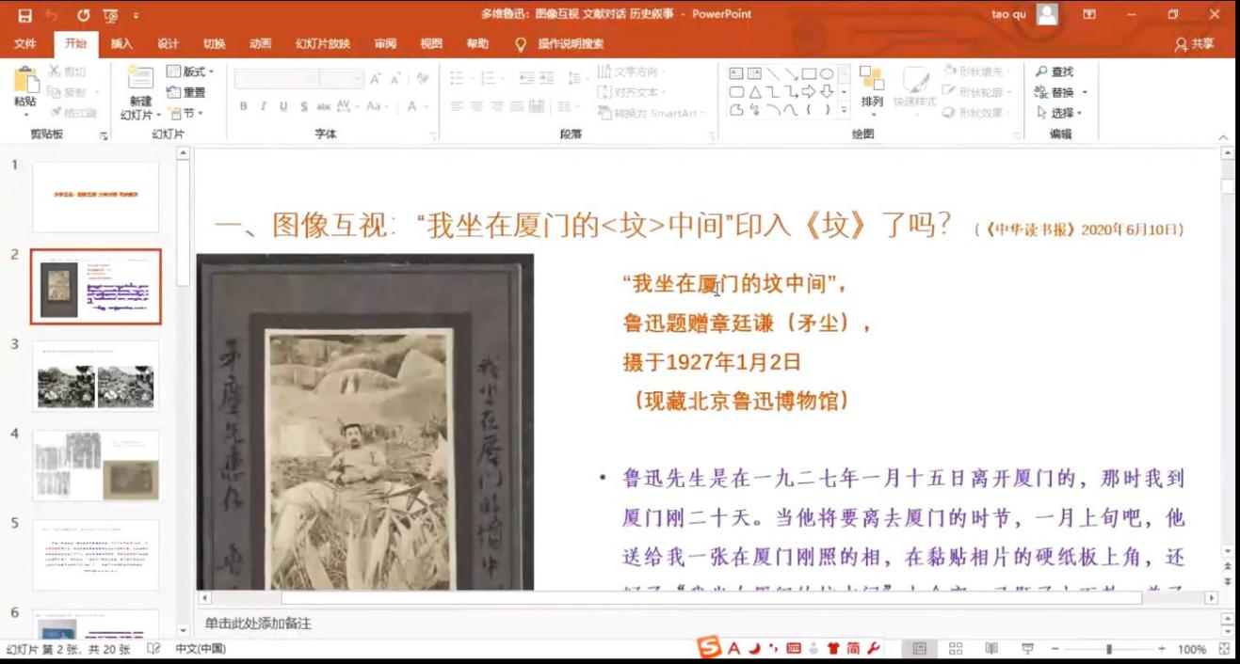1240x664 pixels.
Task: Click the Fit slide to window icon
Action: tap(1224, 649)
